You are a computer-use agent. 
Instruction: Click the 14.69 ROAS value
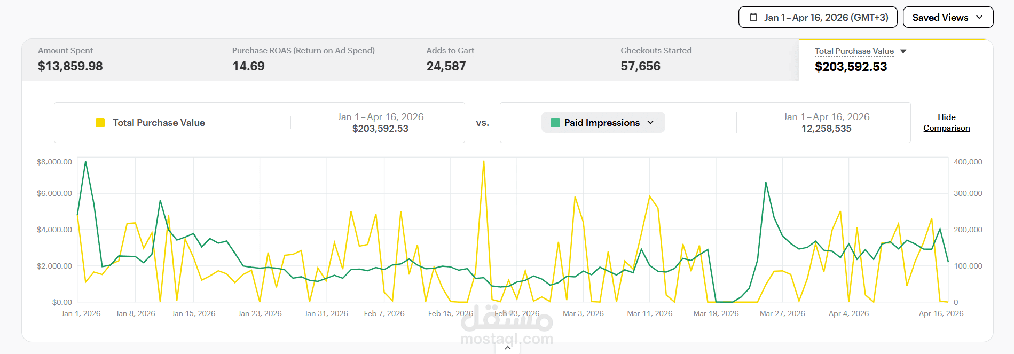(248, 66)
